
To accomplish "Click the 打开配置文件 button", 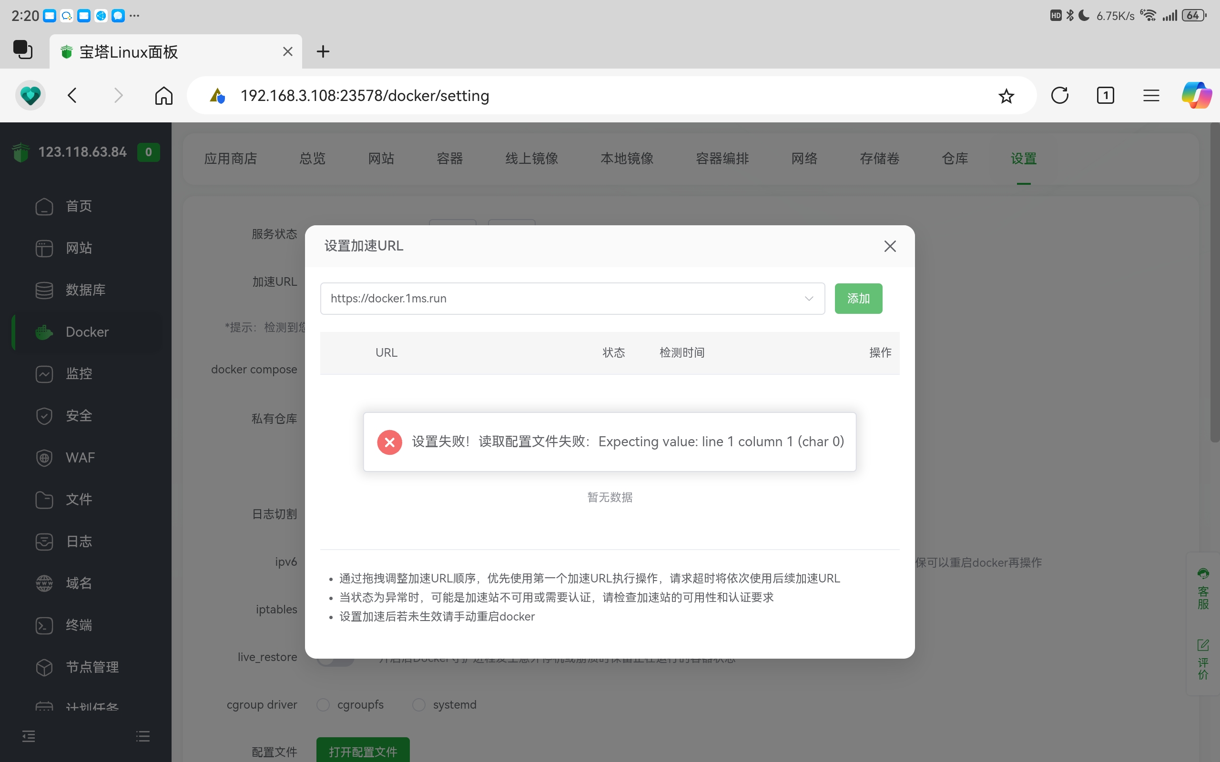I will (x=363, y=751).
